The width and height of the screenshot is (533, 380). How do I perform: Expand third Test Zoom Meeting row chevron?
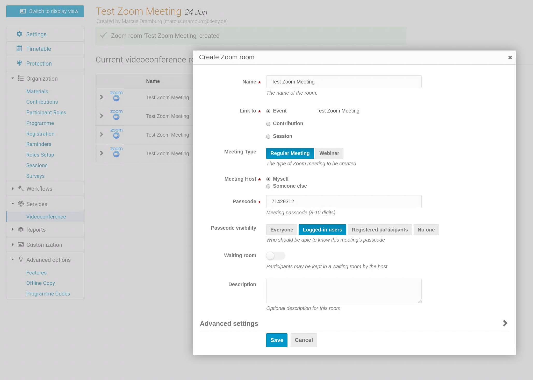(x=102, y=135)
